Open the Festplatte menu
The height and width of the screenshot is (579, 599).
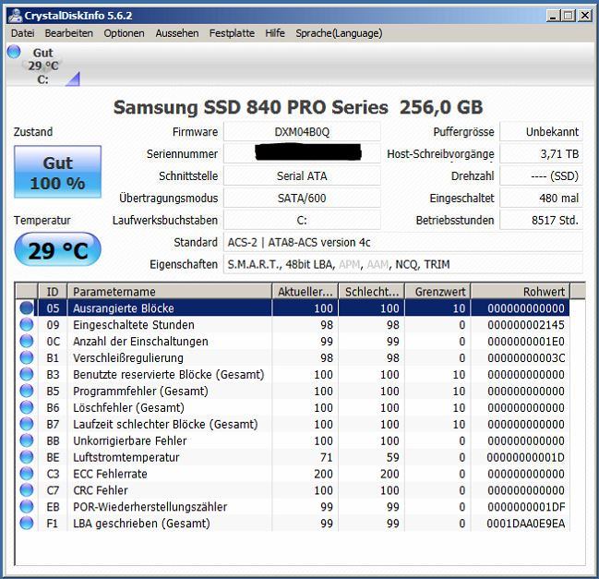point(232,33)
